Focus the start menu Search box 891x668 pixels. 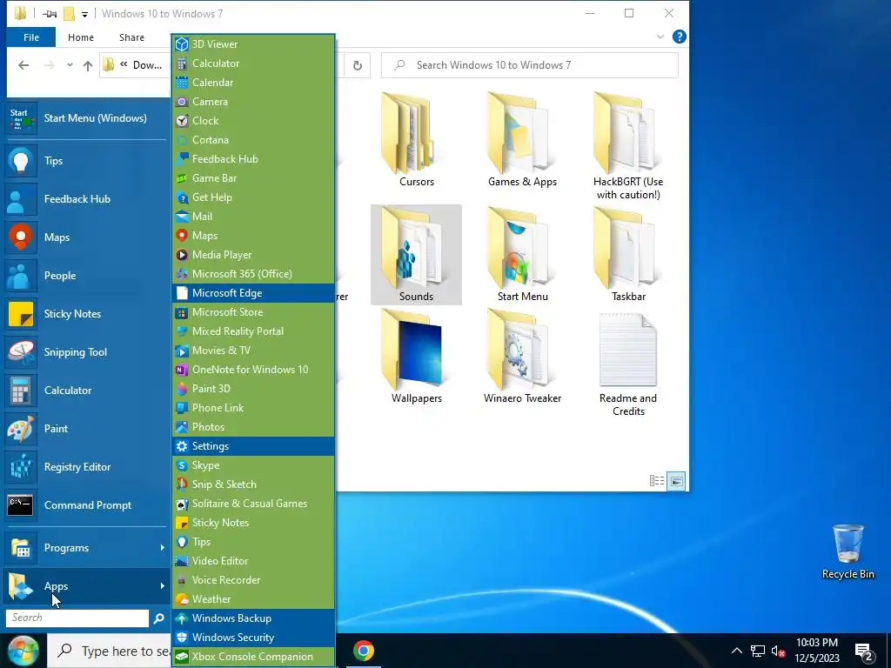(77, 618)
